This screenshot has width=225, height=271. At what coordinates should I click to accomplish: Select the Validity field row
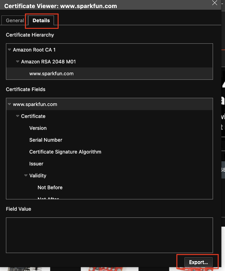point(38,176)
